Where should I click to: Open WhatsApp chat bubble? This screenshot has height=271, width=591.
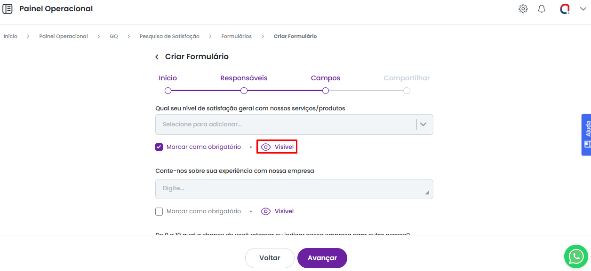[576, 256]
